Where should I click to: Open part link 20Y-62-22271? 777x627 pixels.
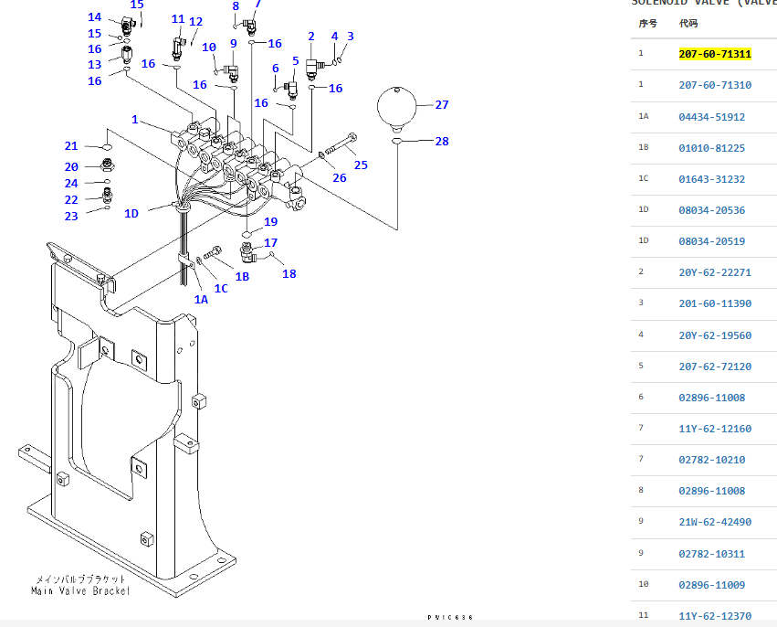pos(715,272)
